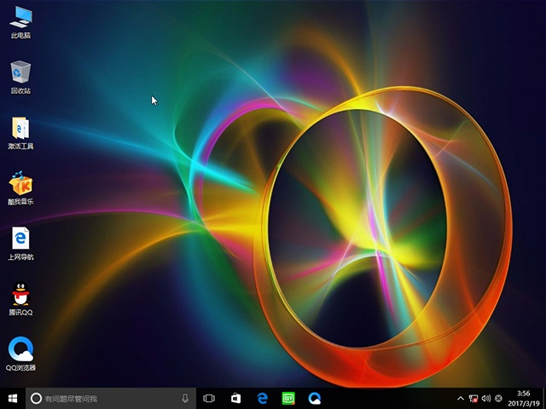Launch Windows Store from the taskbar
Image resolution: width=546 pixels, height=409 pixels.
(235, 398)
